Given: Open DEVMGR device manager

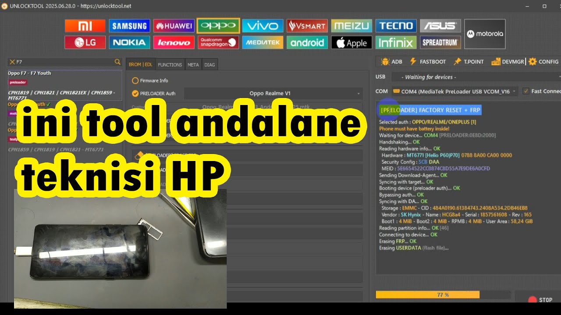Looking at the screenshot, I should point(508,62).
